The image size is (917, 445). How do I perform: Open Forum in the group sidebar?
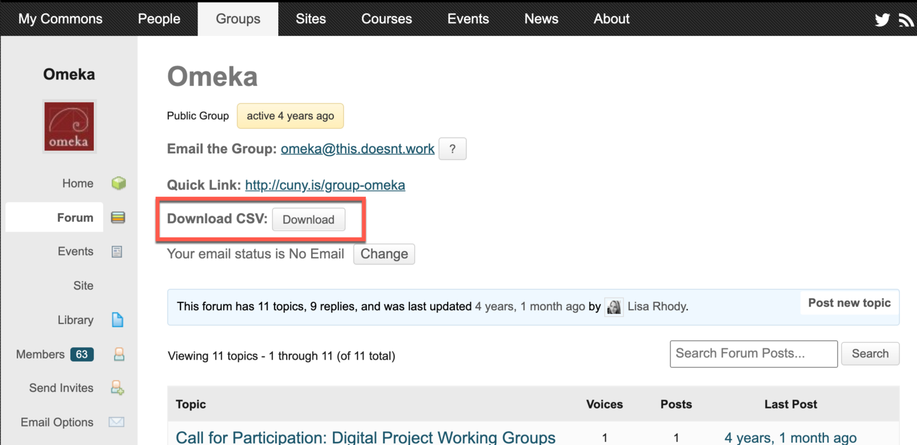click(x=75, y=218)
